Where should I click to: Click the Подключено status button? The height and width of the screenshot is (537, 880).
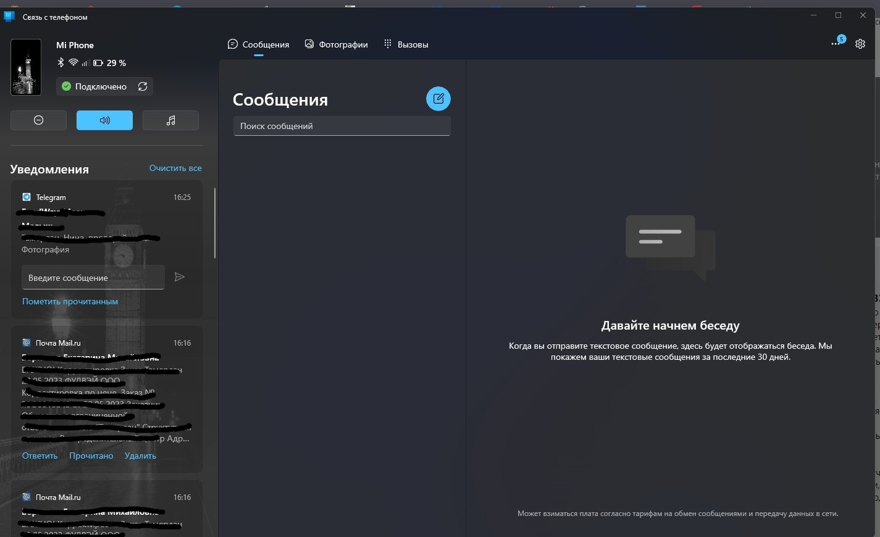click(94, 86)
